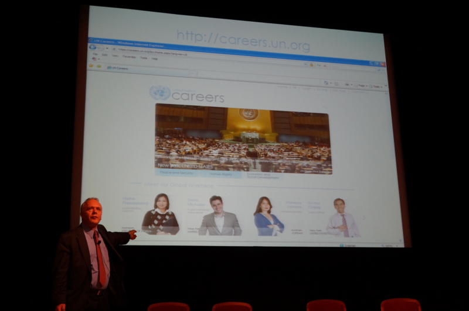Click the red Stop loading X icon
The image size is (469, 311).
[x=325, y=65]
